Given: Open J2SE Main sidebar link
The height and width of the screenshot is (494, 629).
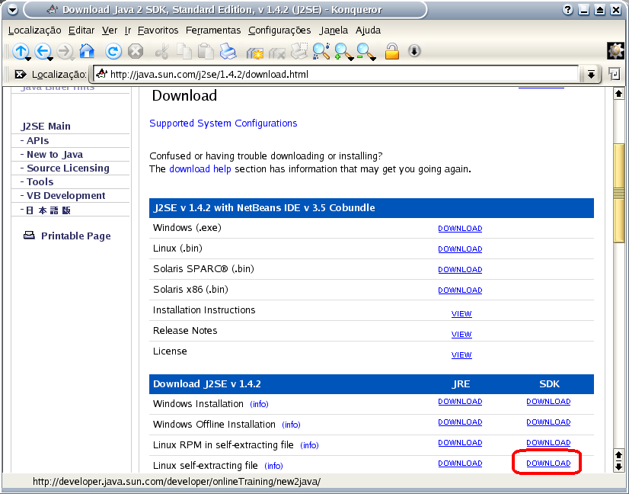Looking at the screenshot, I should pyautogui.click(x=46, y=126).
